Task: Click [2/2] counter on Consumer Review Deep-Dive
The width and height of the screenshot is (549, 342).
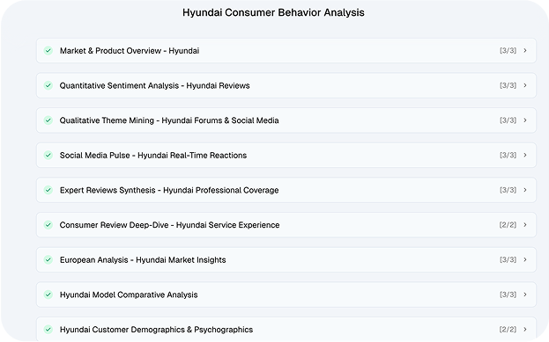Action: coord(508,225)
